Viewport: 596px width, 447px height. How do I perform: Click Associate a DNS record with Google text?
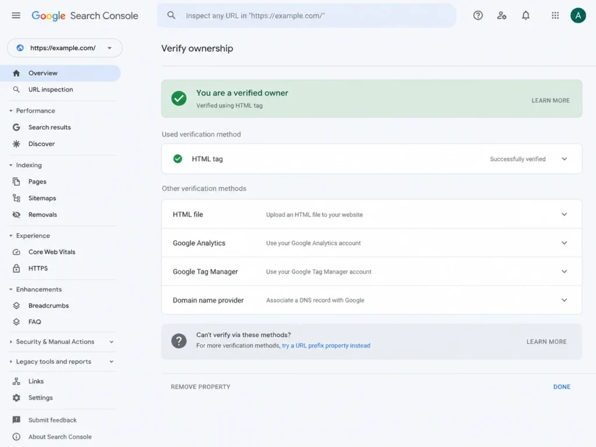pyautogui.click(x=315, y=300)
